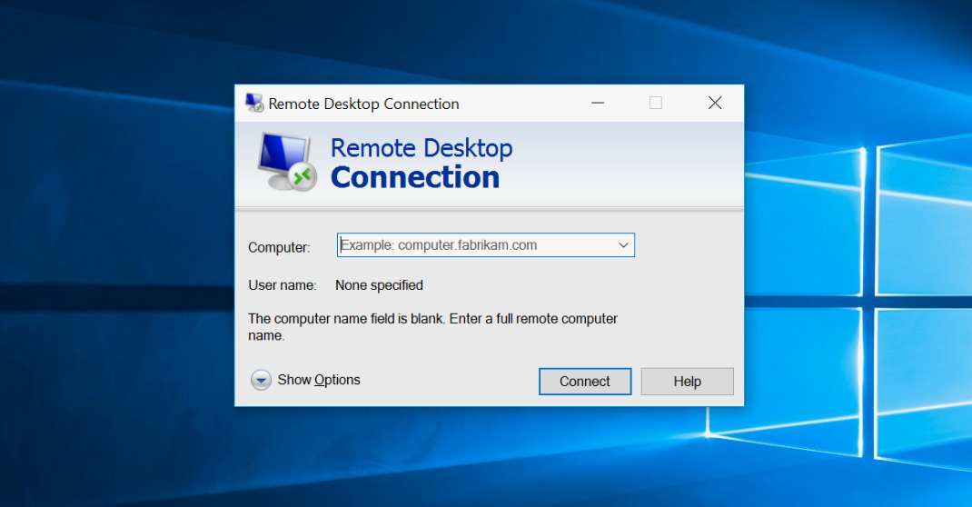
Task: Click the 'User name:' label
Action: pyautogui.click(x=282, y=285)
